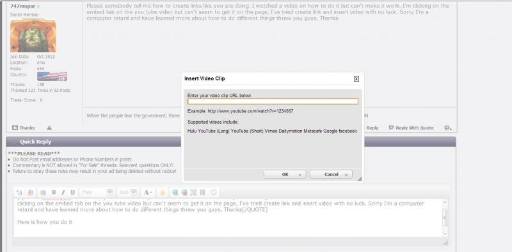The height and width of the screenshot is (252, 512).
Task: Click the insert video icon
Action: [202, 193]
